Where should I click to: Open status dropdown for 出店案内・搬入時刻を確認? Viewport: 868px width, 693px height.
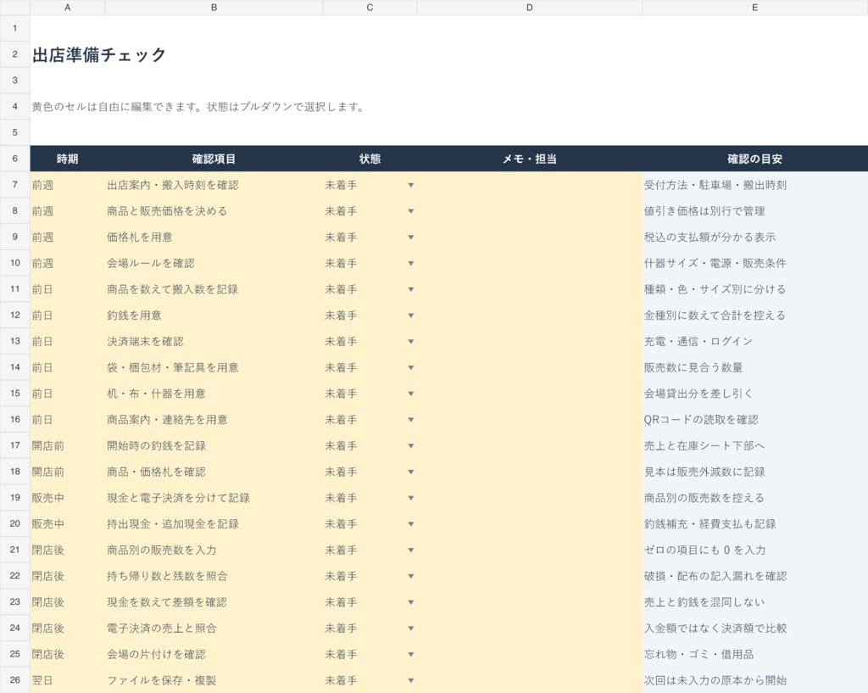[x=411, y=185]
